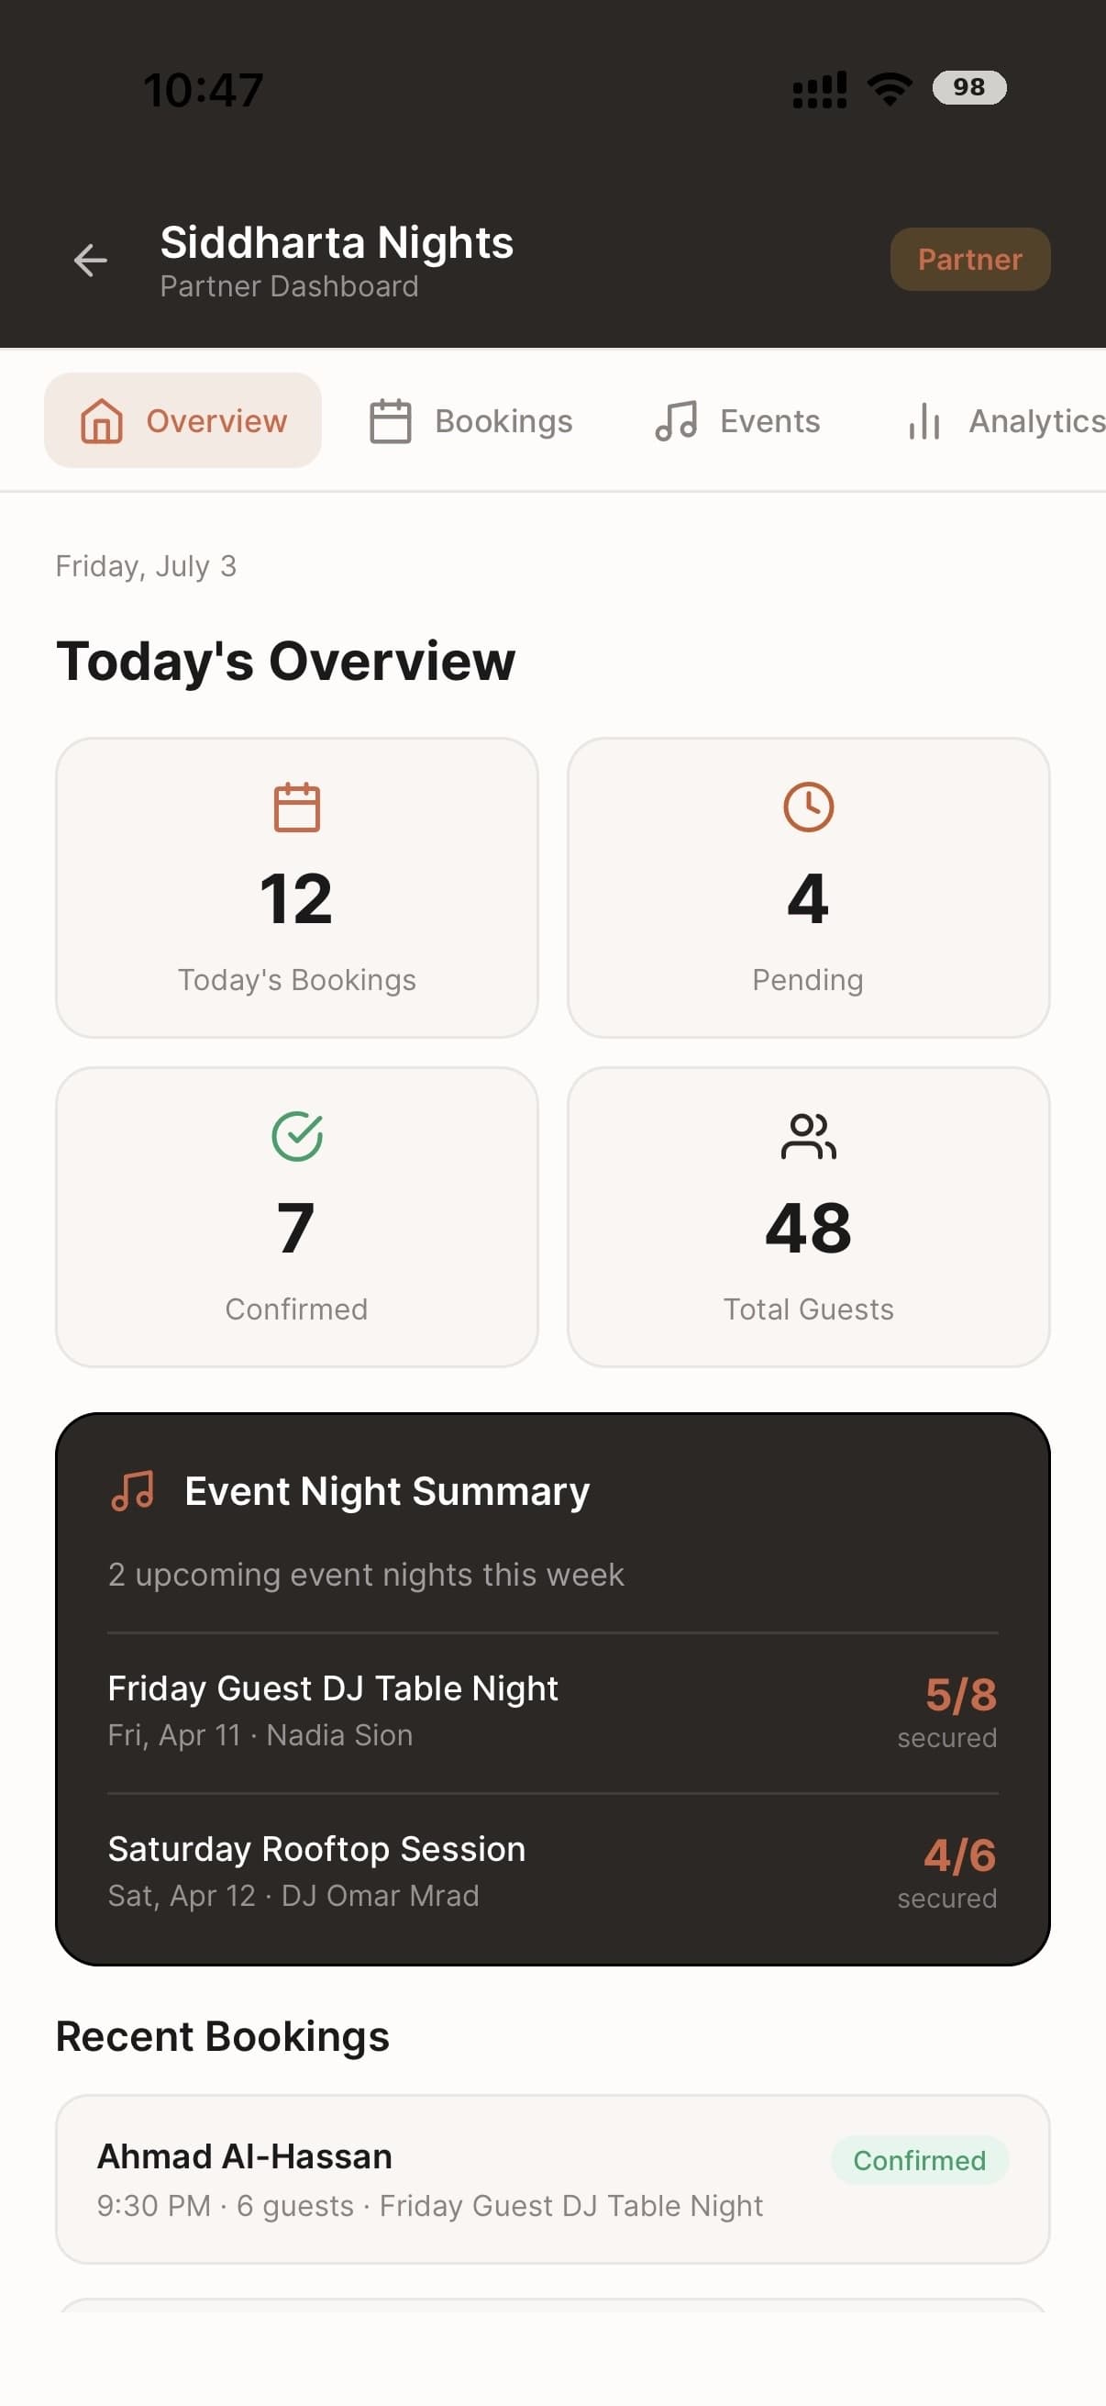Click the music icon in Event Night Summary

click(133, 1490)
